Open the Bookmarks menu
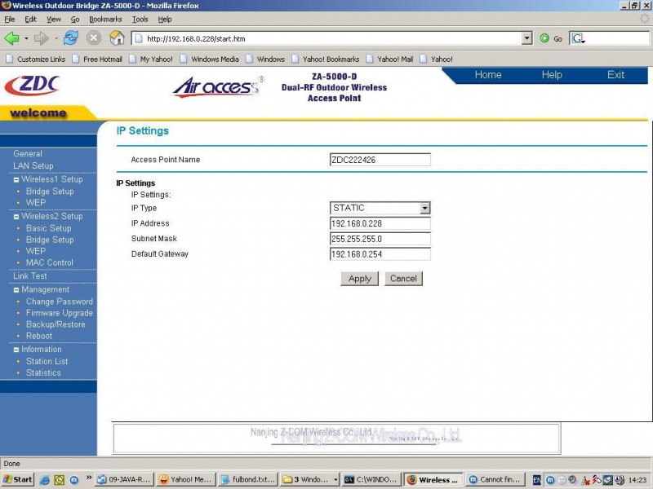 [x=105, y=20]
